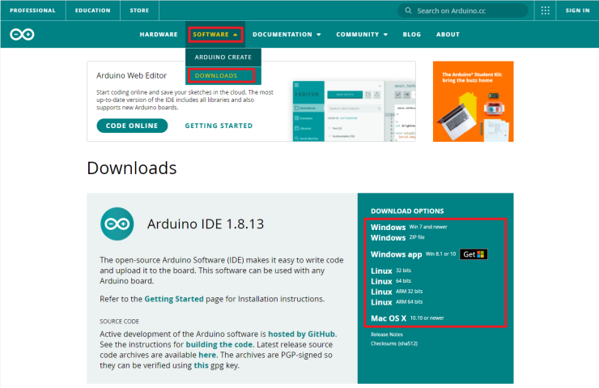
Task: Open the Student Kit advertisement banner
Action: click(x=473, y=101)
